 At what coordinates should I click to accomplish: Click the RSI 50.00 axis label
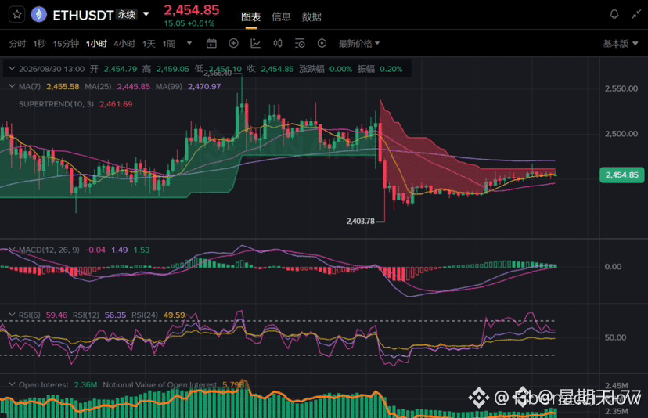(615, 337)
